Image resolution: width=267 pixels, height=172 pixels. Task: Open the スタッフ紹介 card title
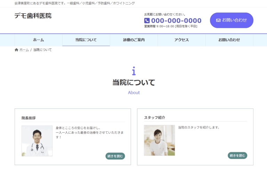click(x=154, y=118)
